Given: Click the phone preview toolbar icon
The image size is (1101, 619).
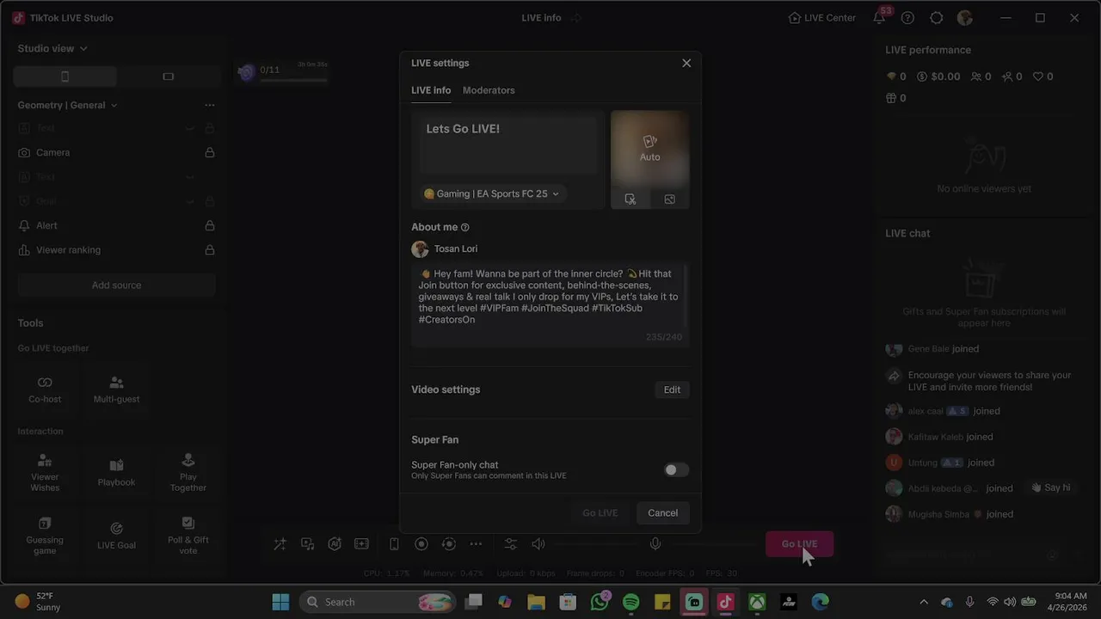Looking at the screenshot, I should click(x=394, y=544).
